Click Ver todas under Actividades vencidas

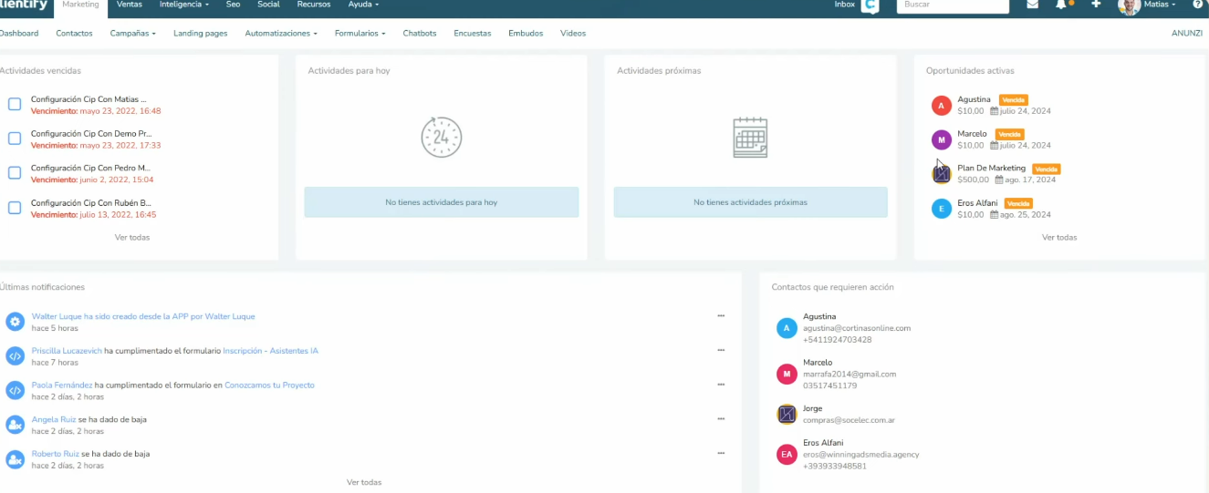click(132, 237)
